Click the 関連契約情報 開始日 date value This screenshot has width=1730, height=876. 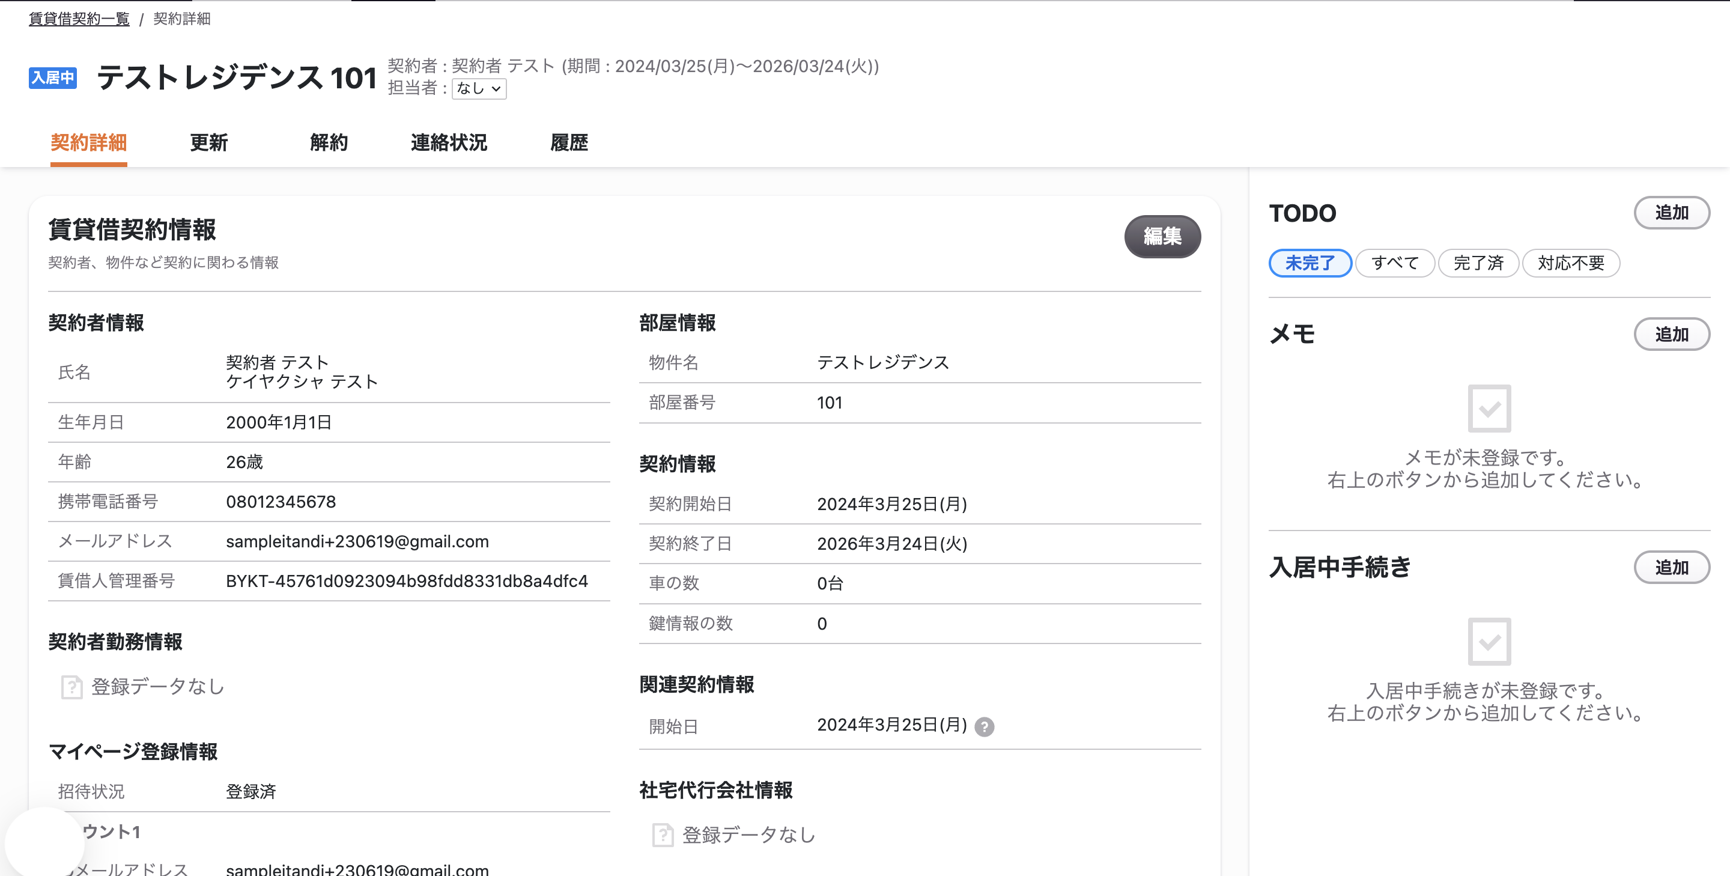892,725
